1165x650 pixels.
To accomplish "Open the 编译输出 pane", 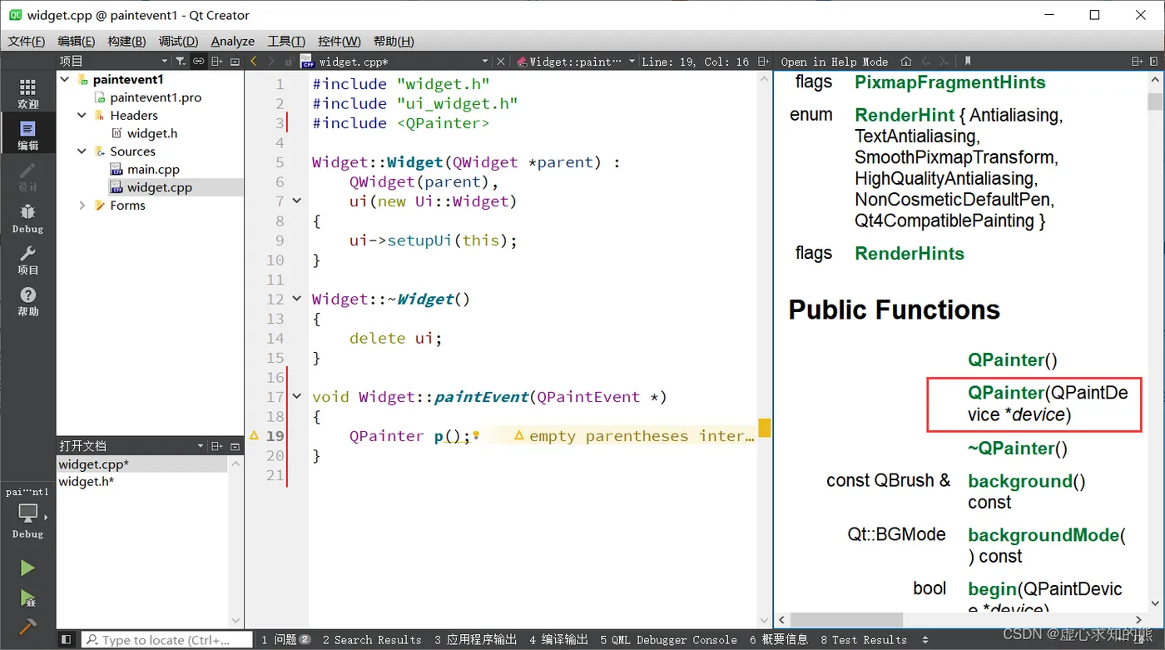I will click(558, 639).
